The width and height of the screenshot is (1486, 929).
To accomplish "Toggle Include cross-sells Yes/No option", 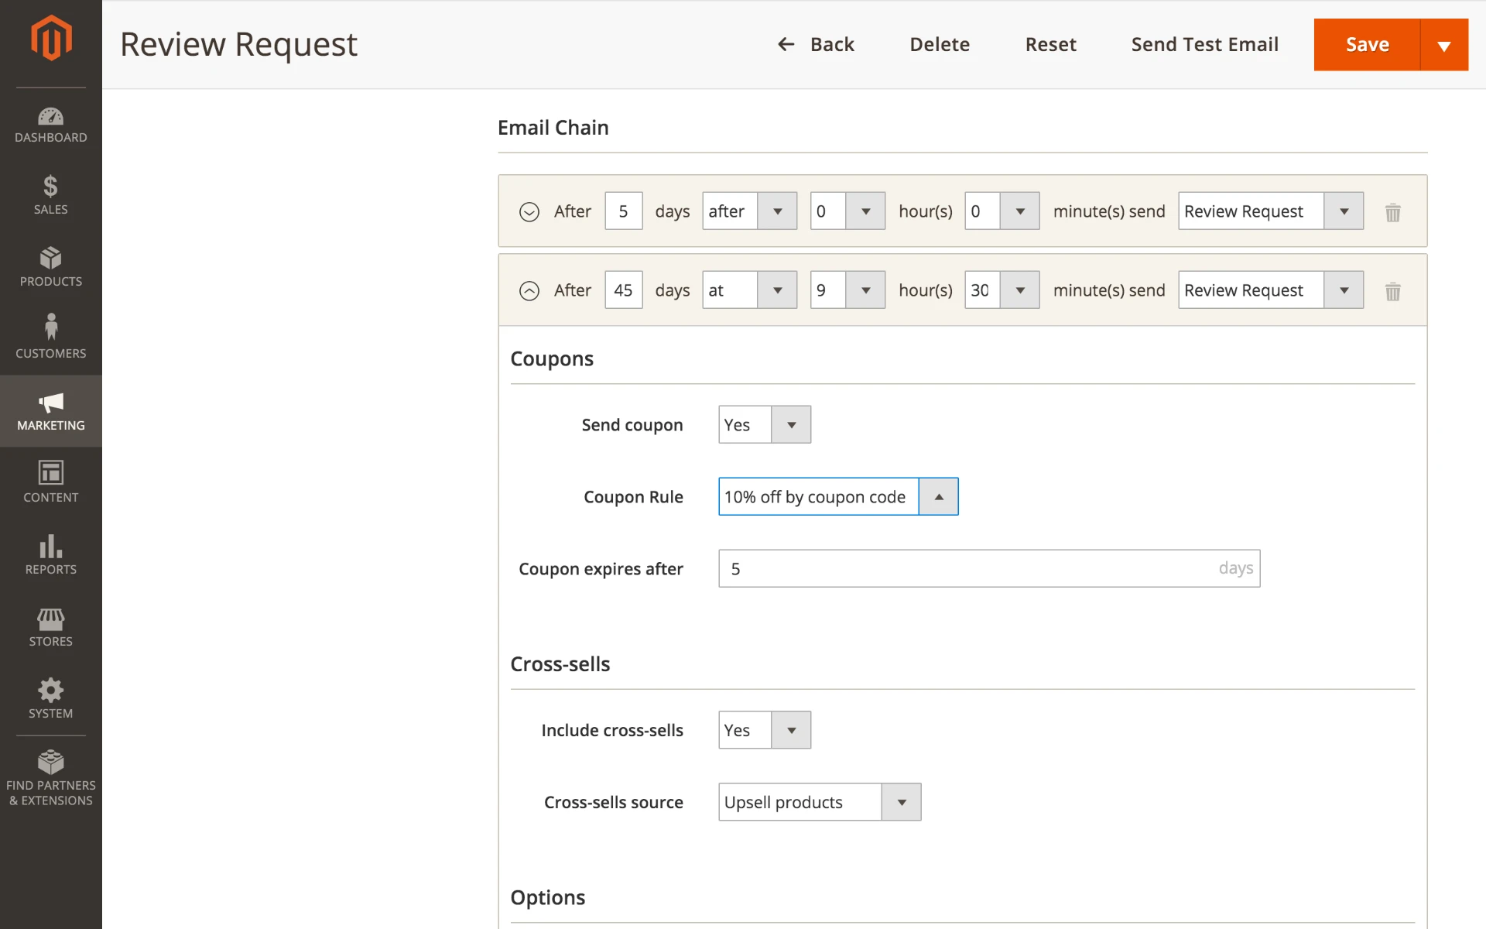I will click(x=792, y=730).
